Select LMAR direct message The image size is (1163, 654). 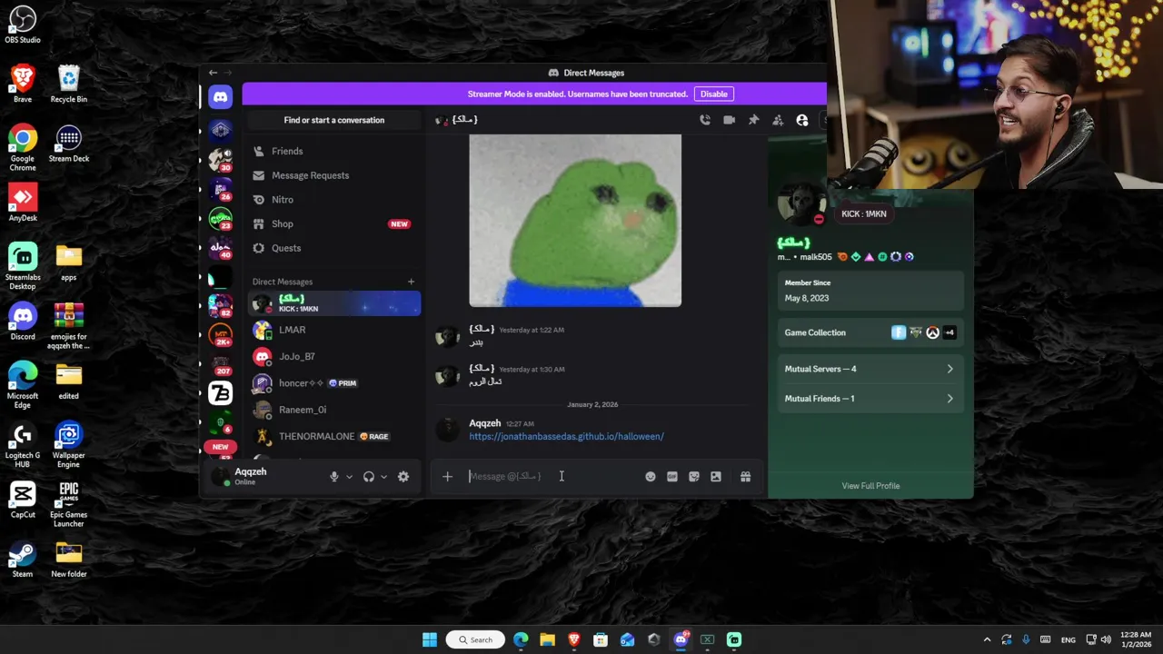[334, 330]
